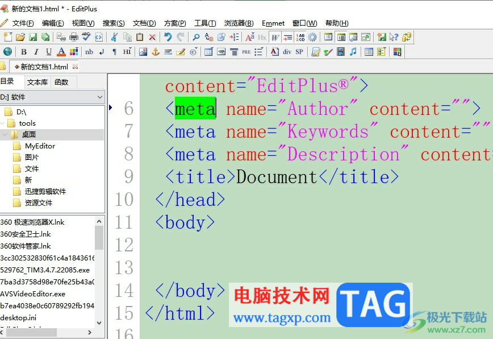Toggle Auto Indent button
Viewport: 493px width, 339px height.
[x=288, y=37]
